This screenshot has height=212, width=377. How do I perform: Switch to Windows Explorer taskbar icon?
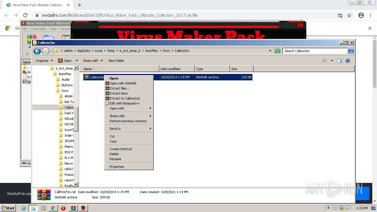click(33, 208)
